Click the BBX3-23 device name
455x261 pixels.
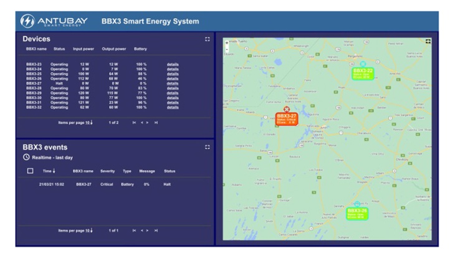pyautogui.click(x=34, y=64)
